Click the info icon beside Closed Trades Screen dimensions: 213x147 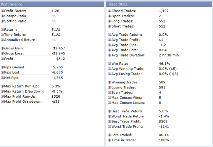coord(109,11)
